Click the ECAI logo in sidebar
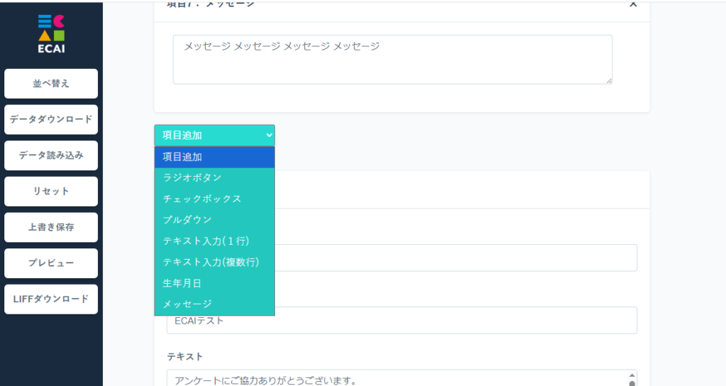This screenshot has height=386, width=726. [x=51, y=33]
